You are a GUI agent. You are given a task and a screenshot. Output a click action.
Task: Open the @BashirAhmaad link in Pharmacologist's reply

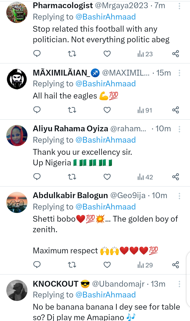pyautogui.click(x=106, y=17)
